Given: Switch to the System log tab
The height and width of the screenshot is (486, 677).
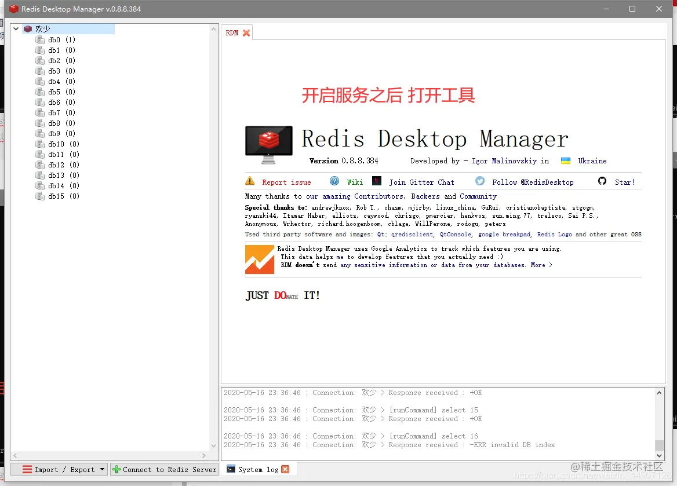Looking at the screenshot, I should [x=258, y=470].
